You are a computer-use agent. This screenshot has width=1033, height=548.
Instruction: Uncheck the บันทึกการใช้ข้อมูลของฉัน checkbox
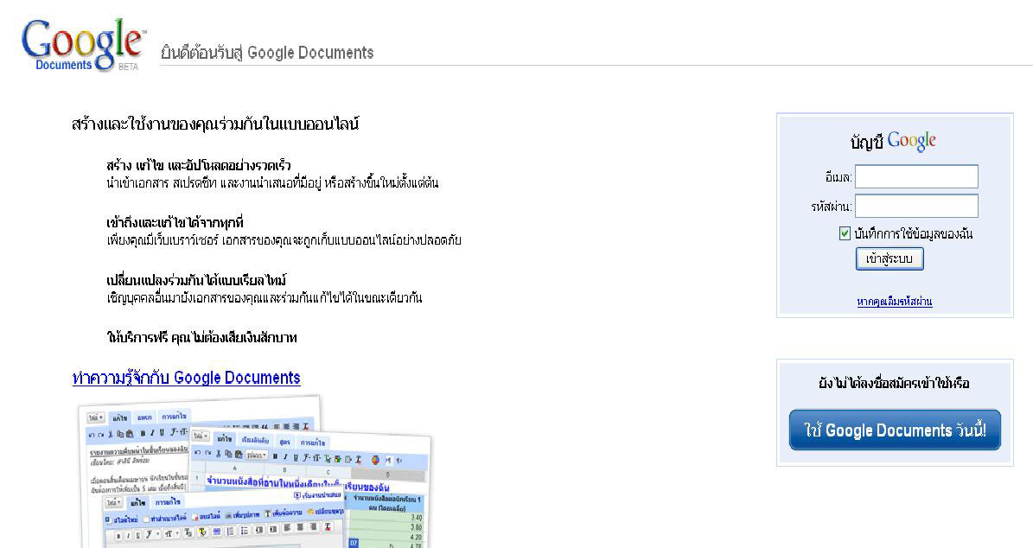(x=845, y=233)
